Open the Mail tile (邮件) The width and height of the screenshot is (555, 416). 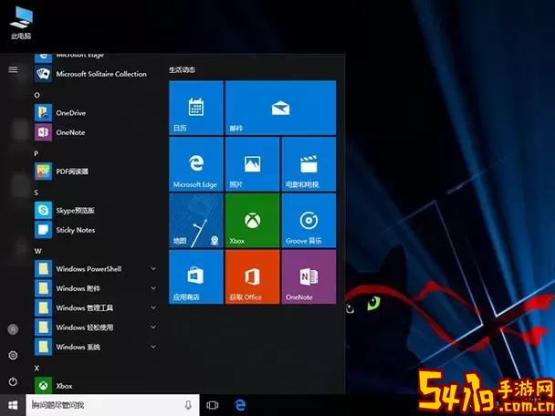tap(280, 108)
